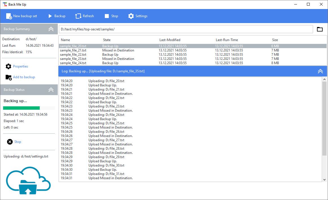
Task: Open Properties via its sidebar link
Action: pyautogui.click(x=20, y=66)
